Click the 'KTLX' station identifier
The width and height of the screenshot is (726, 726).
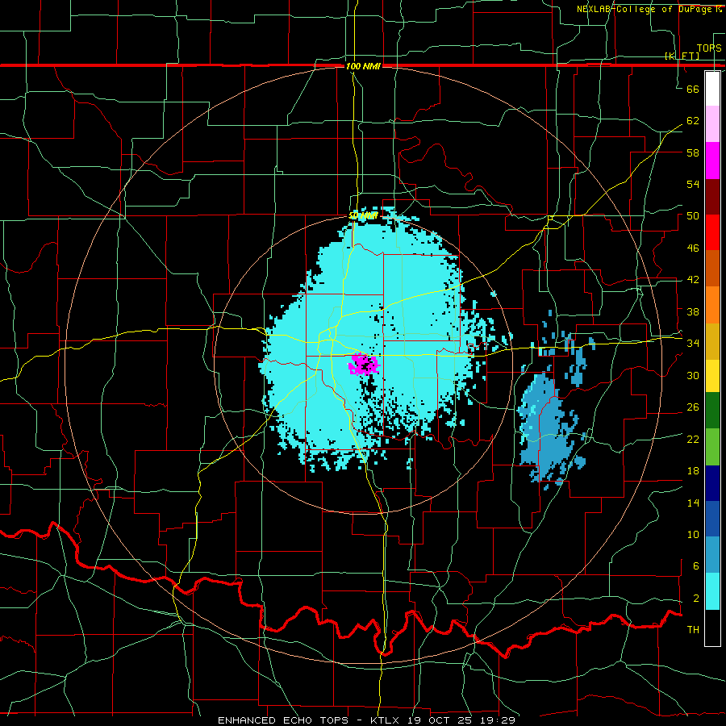386,720
